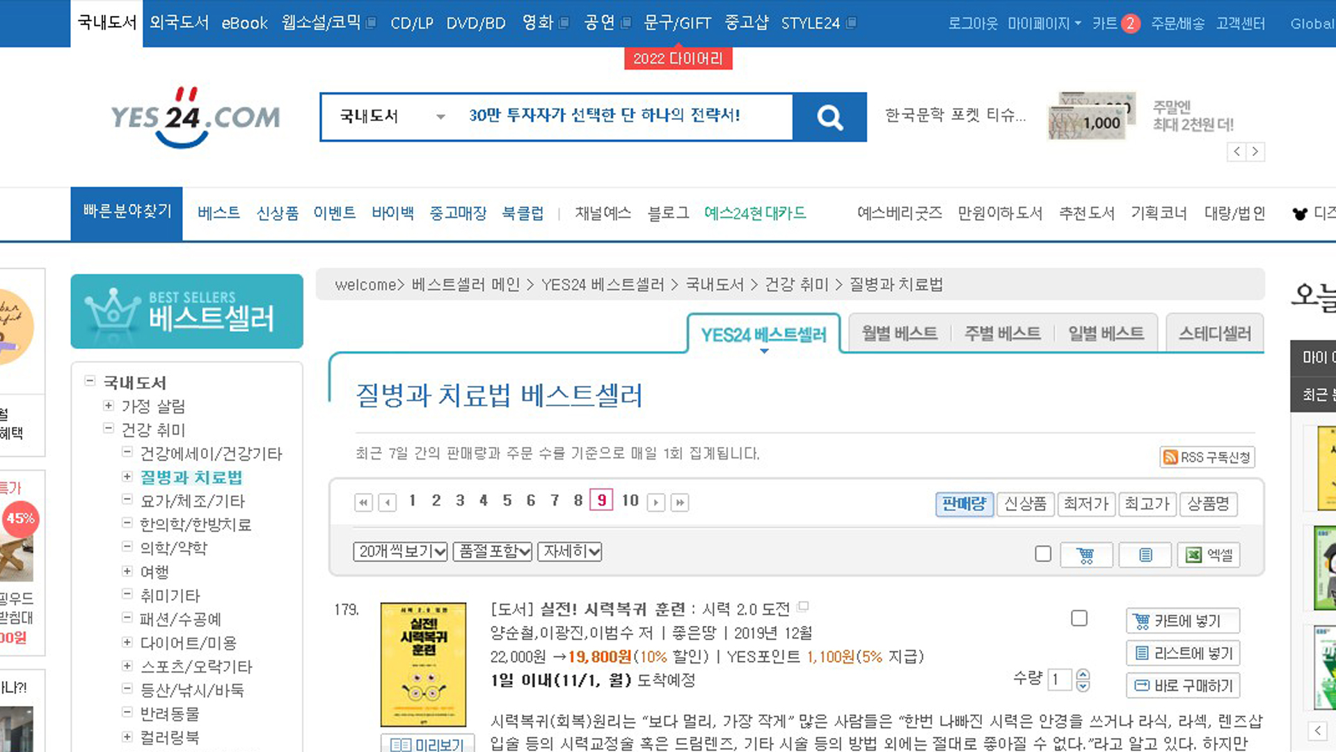This screenshot has height=752, width=1336.
Task: Open 2022 다이어리 red banner
Action: (678, 58)
